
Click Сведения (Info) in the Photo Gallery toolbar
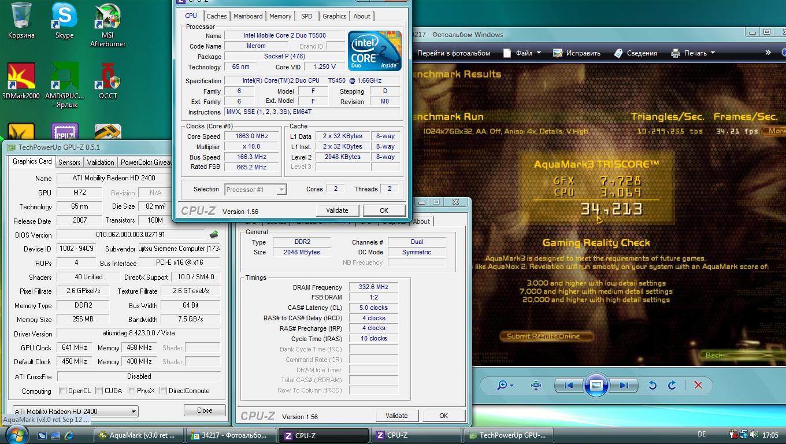click(x=635, y=53)
